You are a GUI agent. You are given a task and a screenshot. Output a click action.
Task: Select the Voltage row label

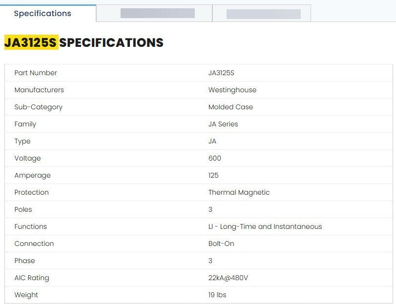point(27,158)
